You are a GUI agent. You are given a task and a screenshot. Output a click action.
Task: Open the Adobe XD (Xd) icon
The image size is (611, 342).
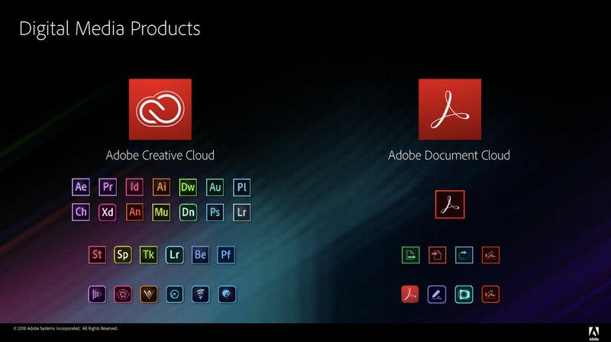tap(108, 212)
